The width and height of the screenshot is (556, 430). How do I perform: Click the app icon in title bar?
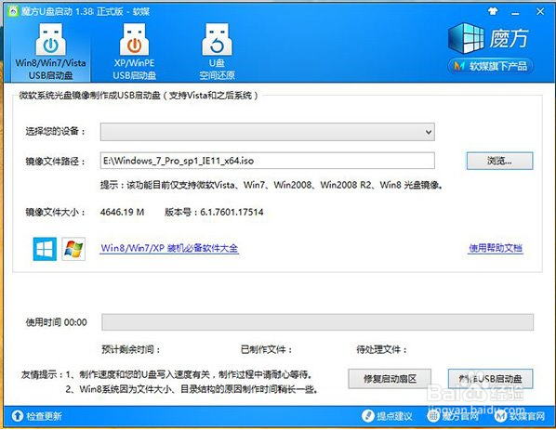[x=13, y=12]
